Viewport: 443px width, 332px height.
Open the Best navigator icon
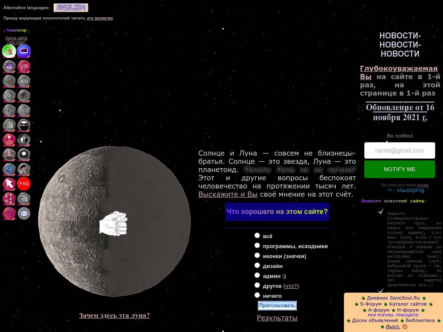tap(24, 110)
